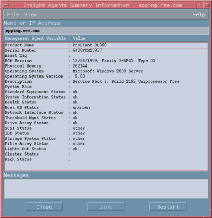The height and width of the screenshot is (218, 212).
Task: Select the Operating System Version row
Action: [x=106, y=76]
